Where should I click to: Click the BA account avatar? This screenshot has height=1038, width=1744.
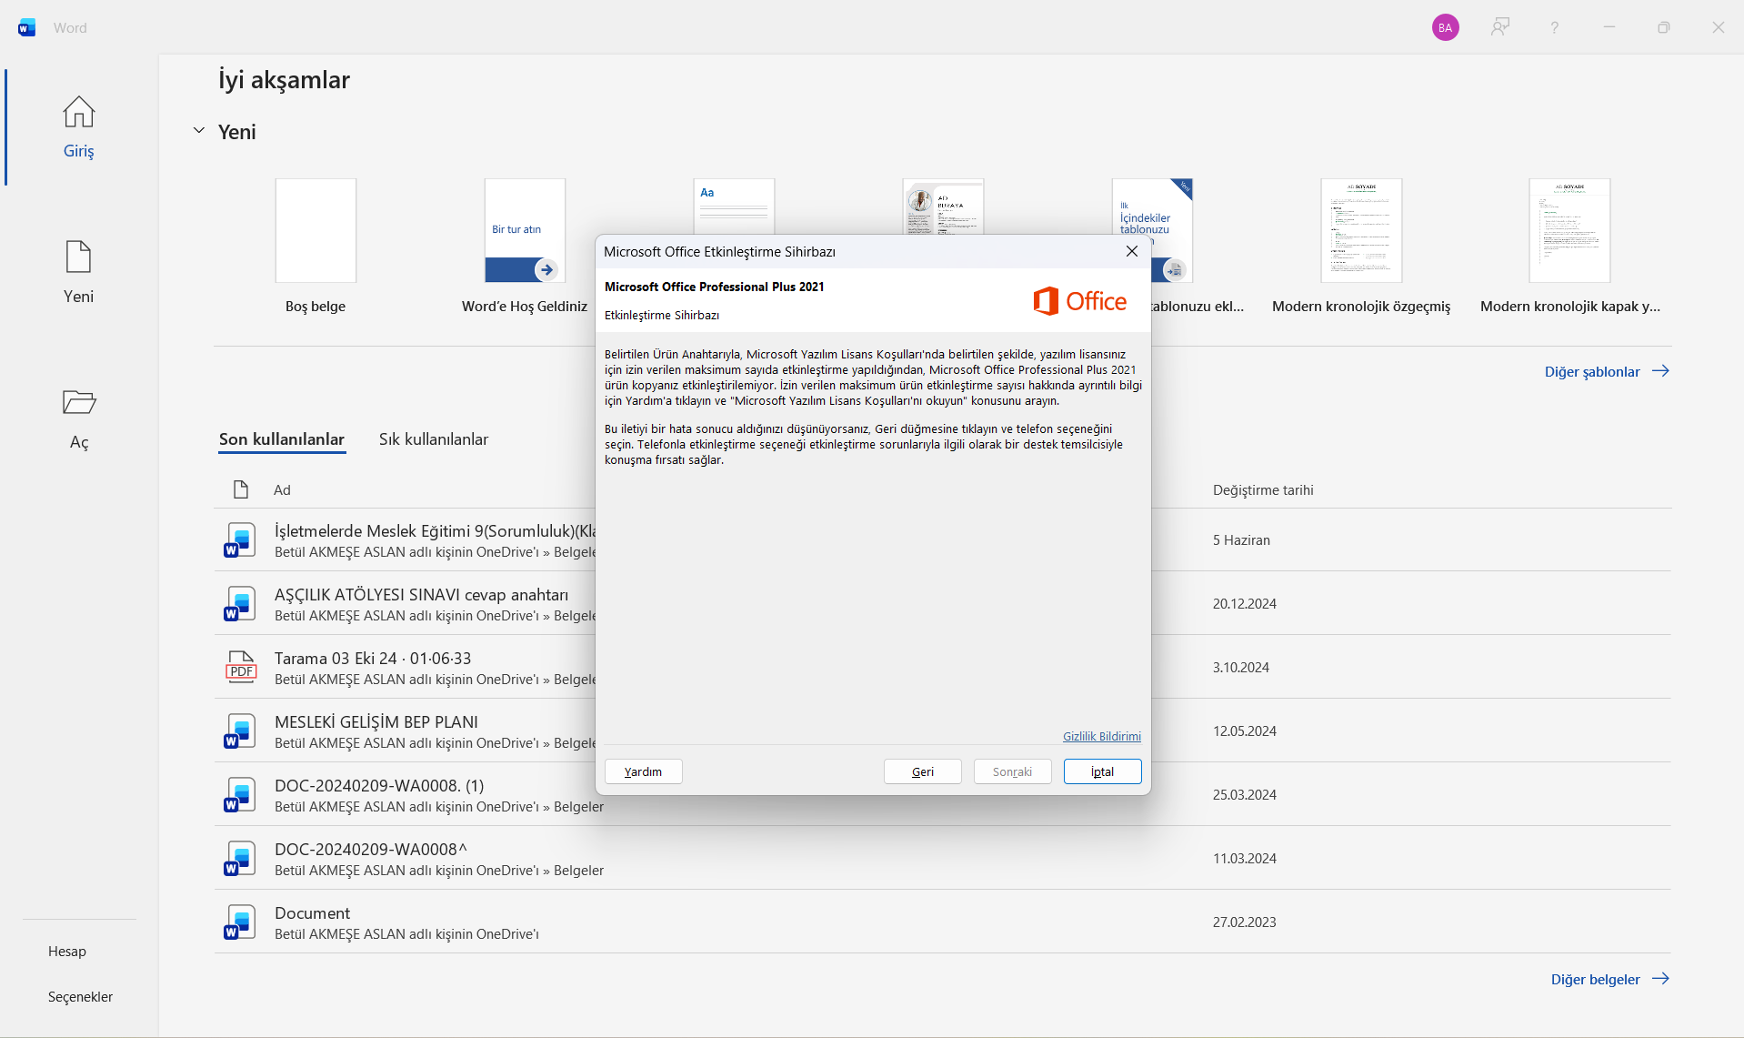point(1445,27)
